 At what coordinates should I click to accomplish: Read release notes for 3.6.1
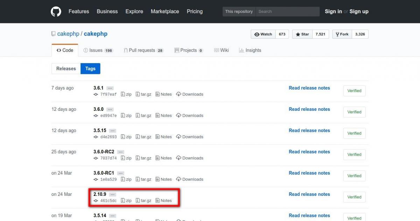tap(309, 88)
